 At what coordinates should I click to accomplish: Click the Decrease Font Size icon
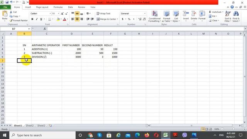click(x=66, y=14)
